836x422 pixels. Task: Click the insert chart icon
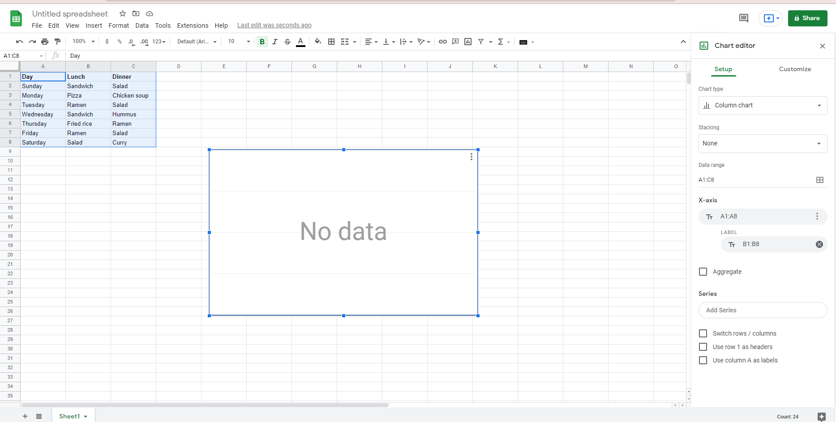pyautogui.click(x=468, y=42)
